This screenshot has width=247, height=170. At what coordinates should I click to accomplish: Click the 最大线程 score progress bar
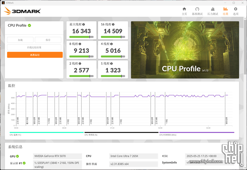(x=81, y=37)
